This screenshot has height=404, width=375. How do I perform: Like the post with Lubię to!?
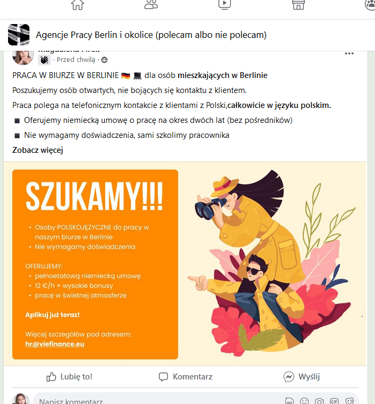(69, 377)
